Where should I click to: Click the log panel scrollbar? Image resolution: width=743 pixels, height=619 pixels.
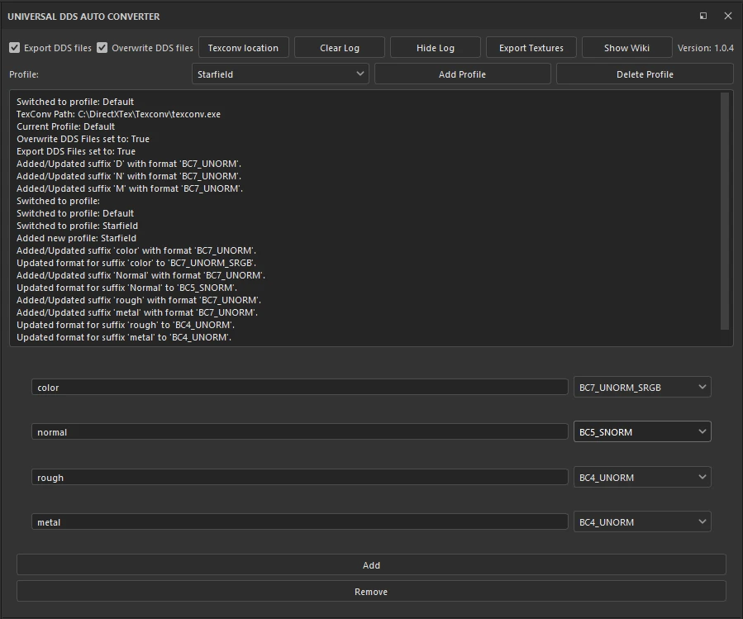coord(725,211)
